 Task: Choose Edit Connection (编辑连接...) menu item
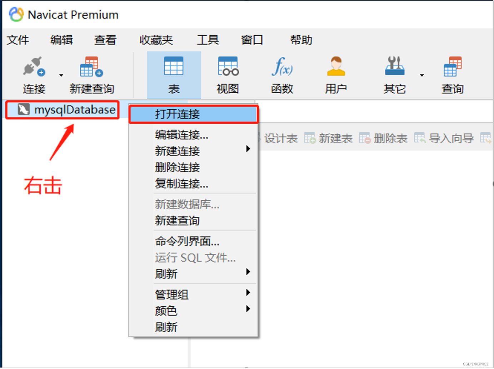click(193, 135)
